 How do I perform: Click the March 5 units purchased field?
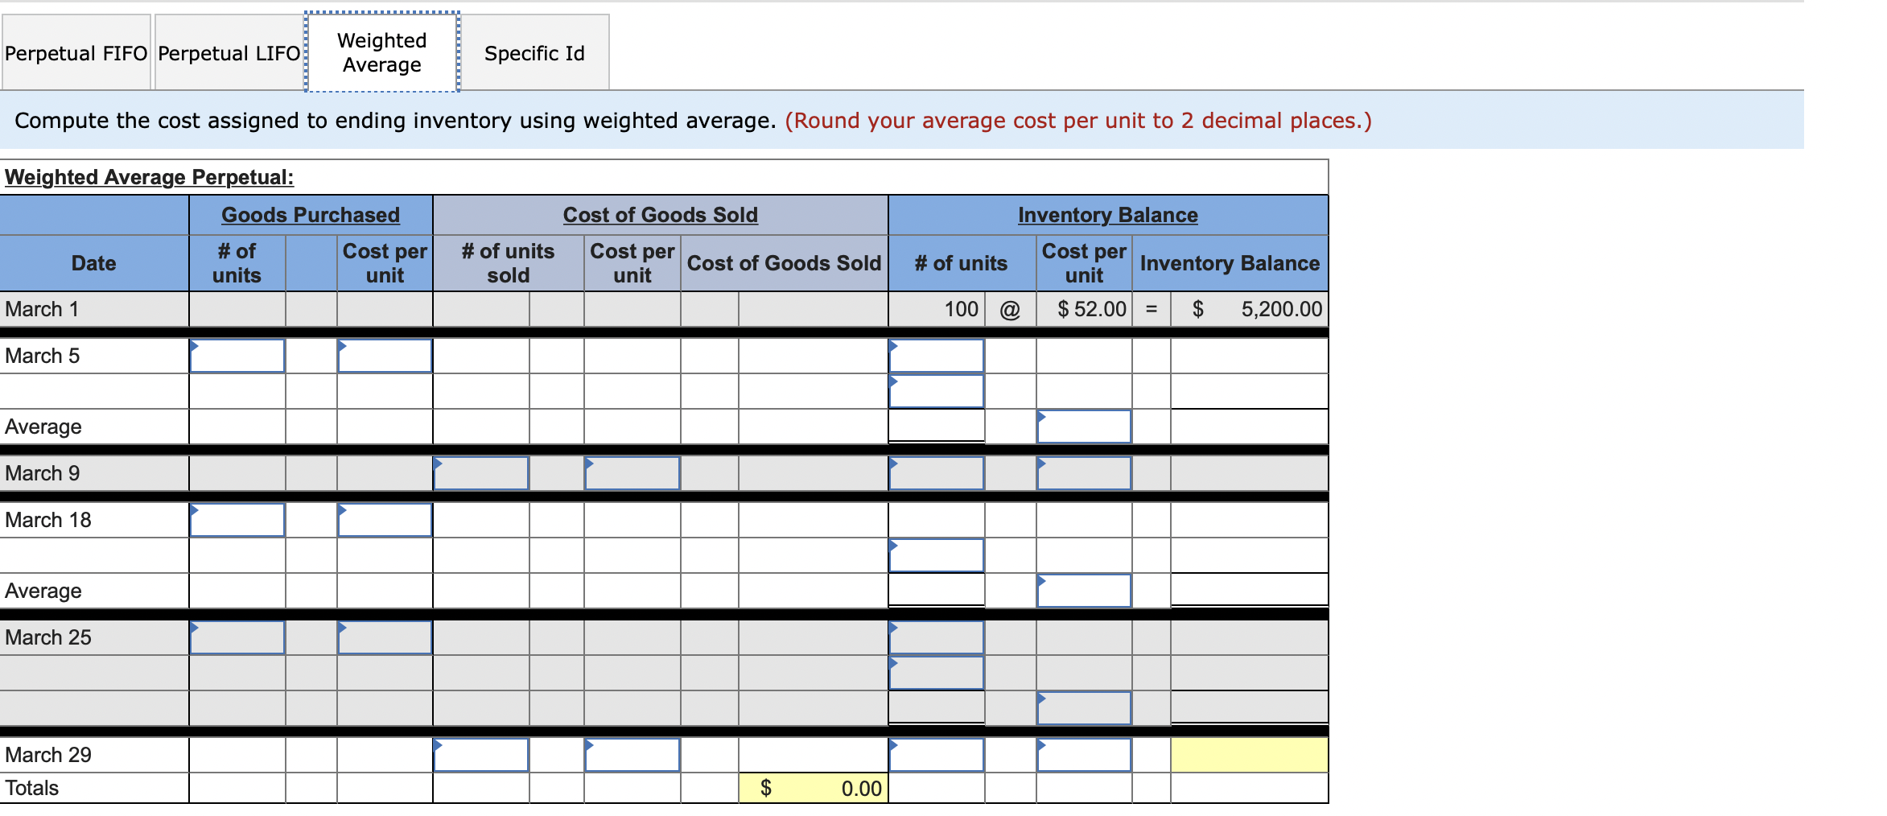(x=237, y=355)
